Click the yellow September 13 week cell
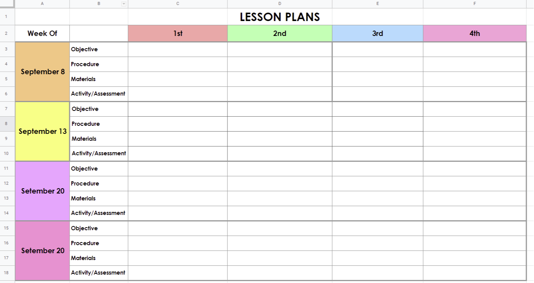 [42, 131]
